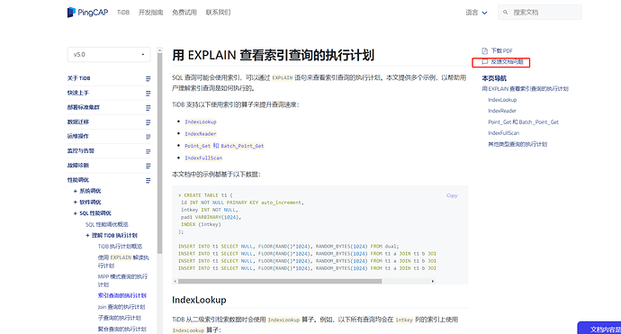Click the search magnifier icon
Viewport: 621px width, 334px height.
[506, 13]
